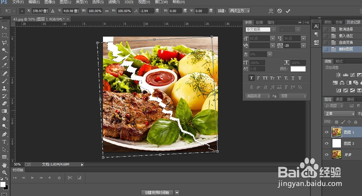Switch to the 通道 tab

[339, 99]
